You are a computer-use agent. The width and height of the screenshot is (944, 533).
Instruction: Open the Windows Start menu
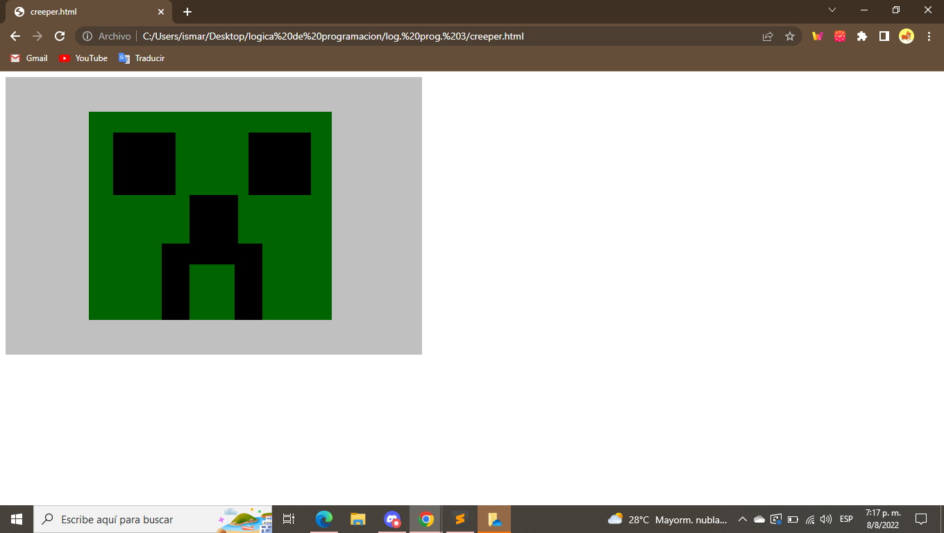[x=17, y=519]
